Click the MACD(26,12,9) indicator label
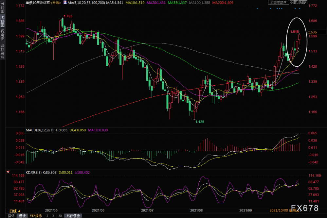Screen dimensions: 327x218 [x=38, y=130]
